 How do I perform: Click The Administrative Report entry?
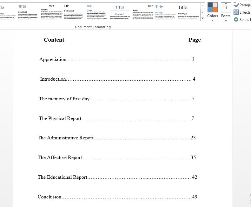[x=66, y=138]
